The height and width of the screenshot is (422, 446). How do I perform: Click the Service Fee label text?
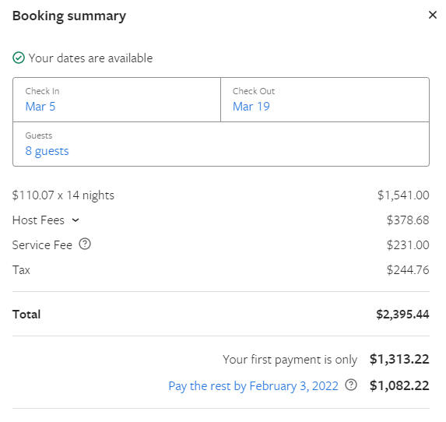click(42, 245)
